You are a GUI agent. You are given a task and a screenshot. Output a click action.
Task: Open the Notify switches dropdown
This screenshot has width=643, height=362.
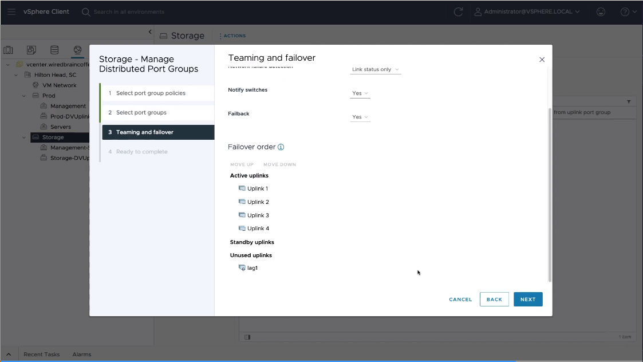pos(360,93)
